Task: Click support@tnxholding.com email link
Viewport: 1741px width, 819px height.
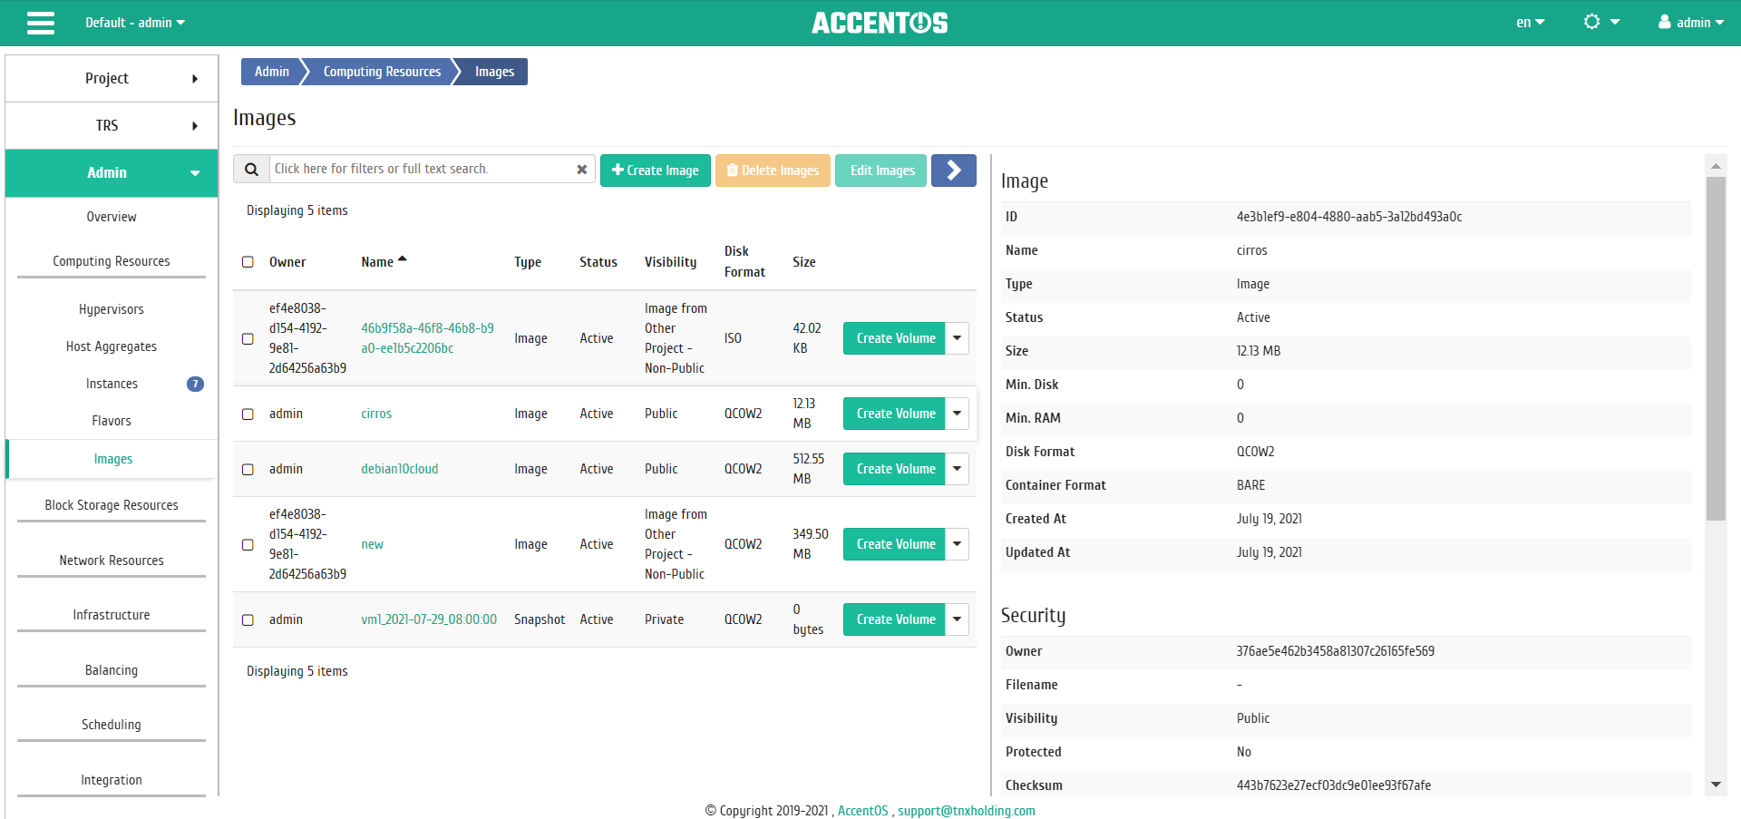Action: tap(967, 811)
